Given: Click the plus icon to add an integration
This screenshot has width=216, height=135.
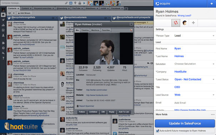Looking at the screenshot, I should click(x=193, y=23).
